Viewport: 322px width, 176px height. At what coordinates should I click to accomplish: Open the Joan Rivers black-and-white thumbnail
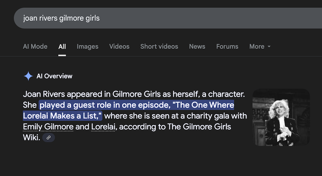pyautogui.click(x=281, y=117)
